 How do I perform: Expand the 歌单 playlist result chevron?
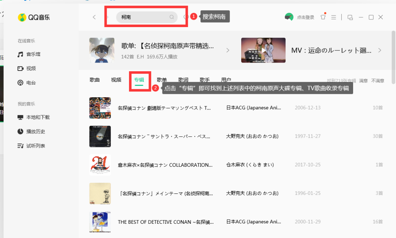(228, 50)
